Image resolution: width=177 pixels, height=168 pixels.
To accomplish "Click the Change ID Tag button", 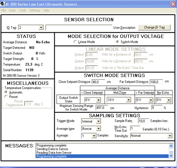I will (x=154, y=27).
